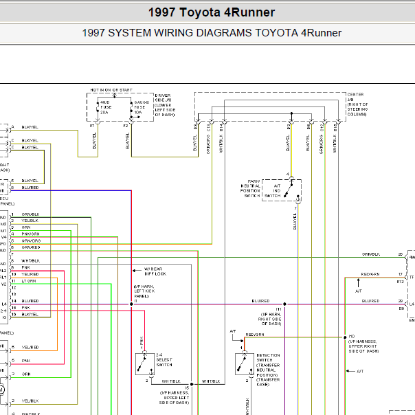Click the 'BLK/YEL' wire label at pin 16

tap(30, 314)
